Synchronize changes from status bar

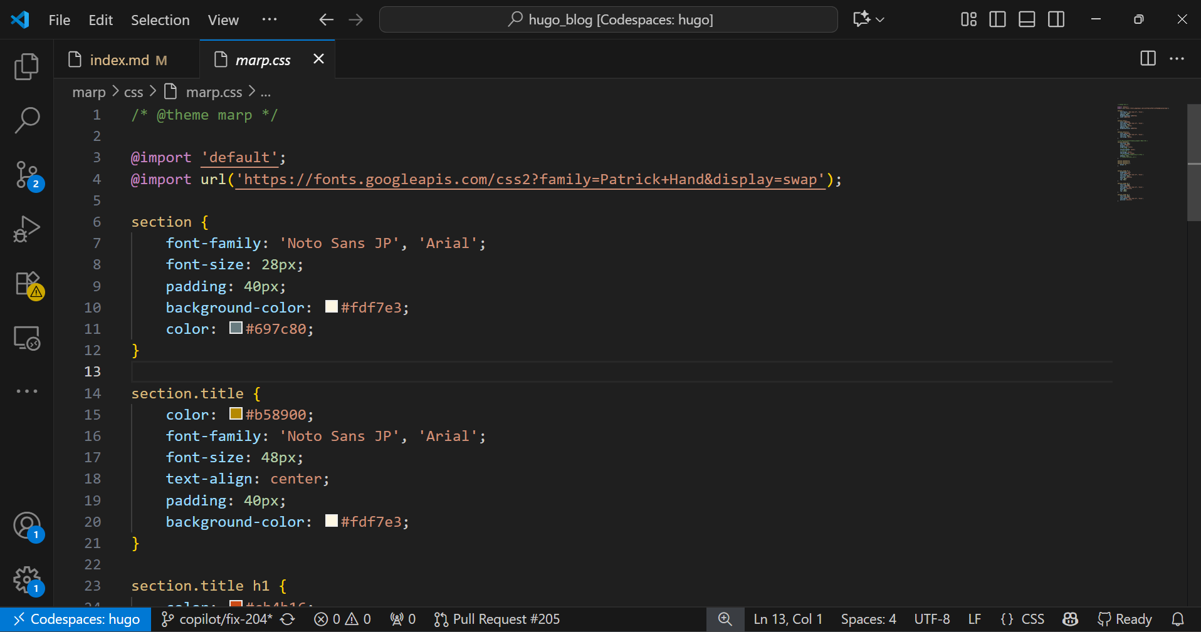click(x=288, y=619)
